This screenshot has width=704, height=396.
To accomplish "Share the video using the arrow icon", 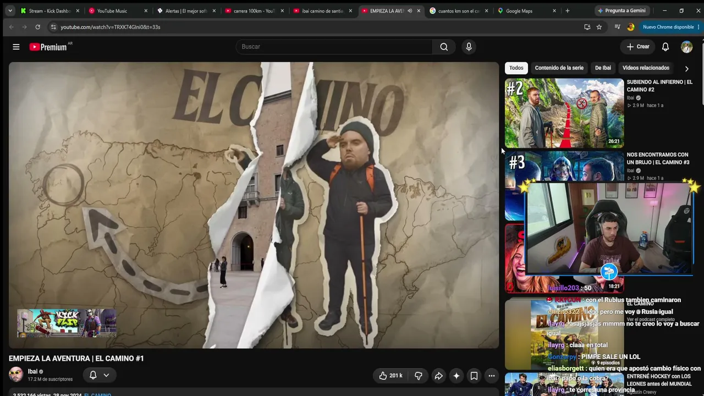I will [x=438, y=376].
